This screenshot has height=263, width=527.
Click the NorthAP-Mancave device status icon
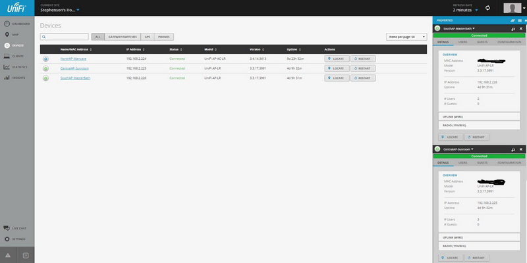pos(45,59)
